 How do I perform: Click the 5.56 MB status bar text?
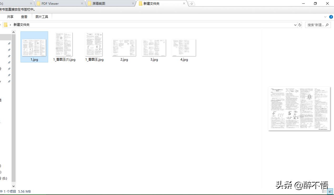[24, 191]
